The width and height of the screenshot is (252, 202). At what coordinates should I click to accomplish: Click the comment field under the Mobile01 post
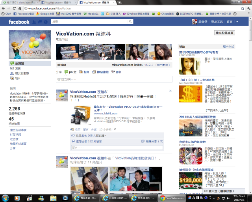pos(117,148)
